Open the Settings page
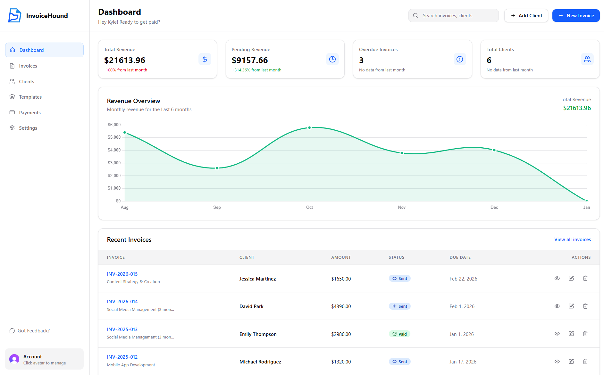Screen dimensions: 604x375 coord(28,128)
